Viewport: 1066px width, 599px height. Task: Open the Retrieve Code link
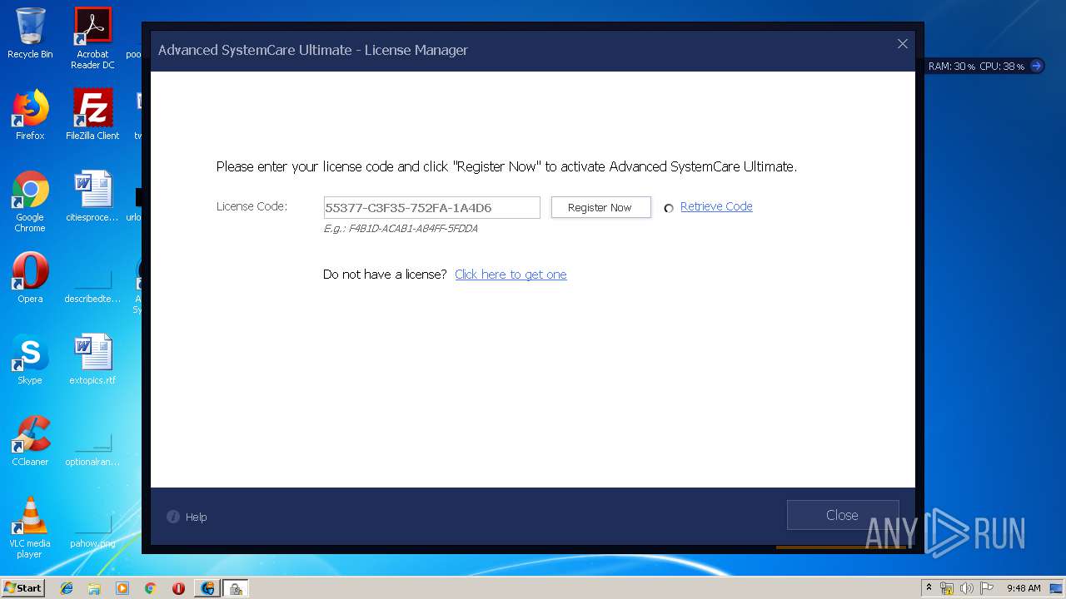point(716,206)
